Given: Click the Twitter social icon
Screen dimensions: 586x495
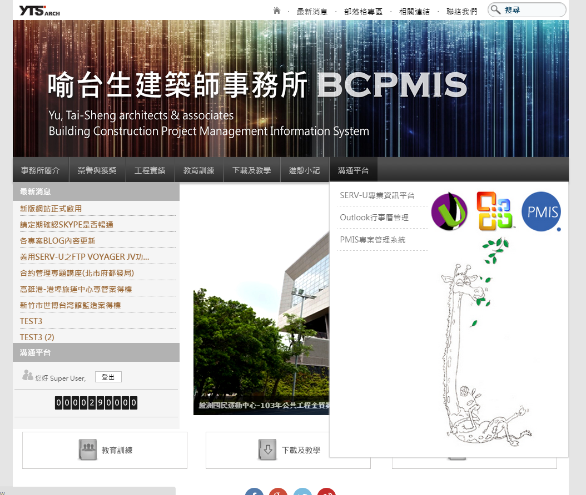Looking at the screenshot, I should [302, 492].
